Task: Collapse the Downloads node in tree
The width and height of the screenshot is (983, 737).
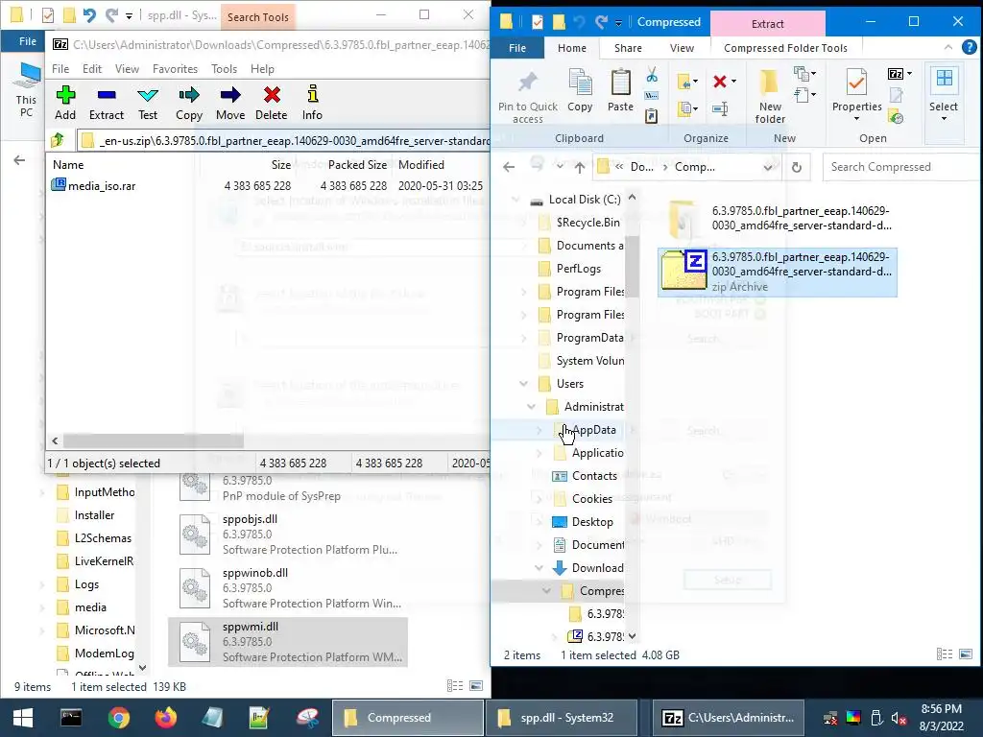Action: pos(539,568)
